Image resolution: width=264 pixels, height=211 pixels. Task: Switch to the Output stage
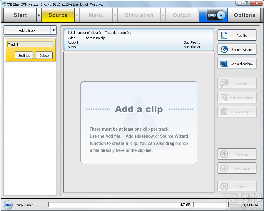click(x=182, y=15)
